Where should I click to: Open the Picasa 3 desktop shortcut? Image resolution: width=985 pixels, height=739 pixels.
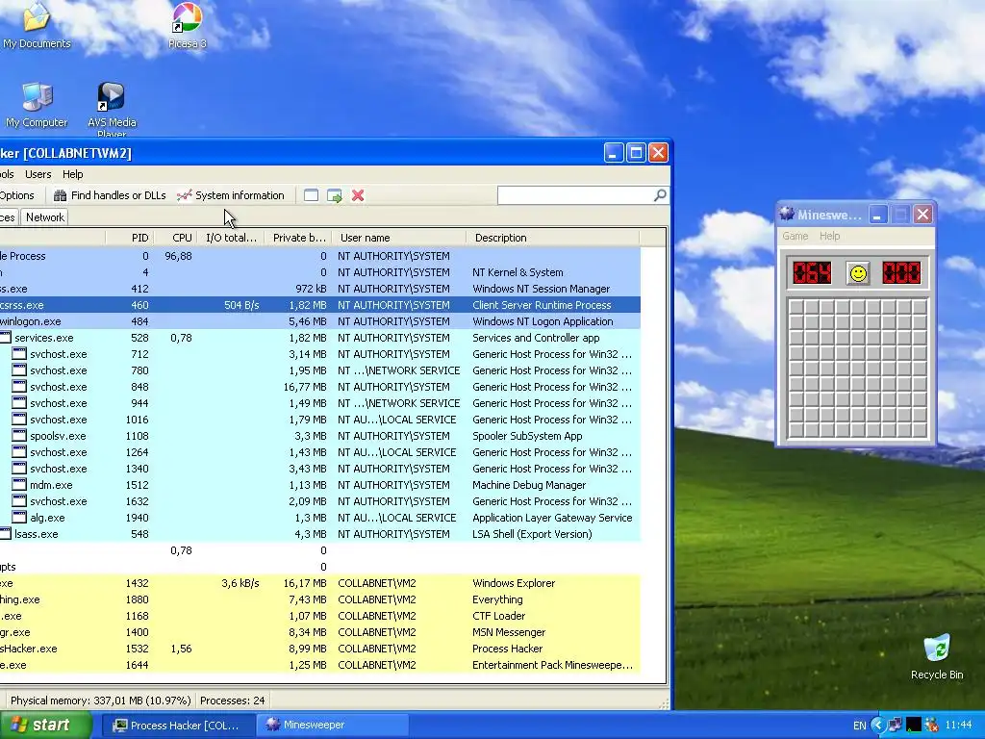coord(187,25)
